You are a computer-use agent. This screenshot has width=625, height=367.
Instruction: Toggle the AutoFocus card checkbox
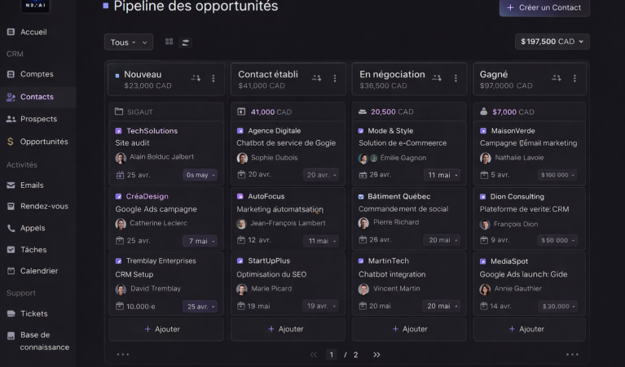[240, 196]
